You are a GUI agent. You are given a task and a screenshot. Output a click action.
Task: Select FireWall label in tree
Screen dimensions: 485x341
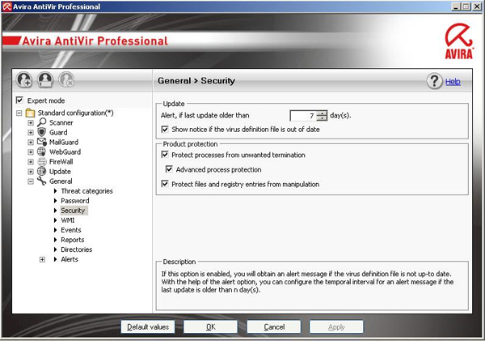coord(61,161)
